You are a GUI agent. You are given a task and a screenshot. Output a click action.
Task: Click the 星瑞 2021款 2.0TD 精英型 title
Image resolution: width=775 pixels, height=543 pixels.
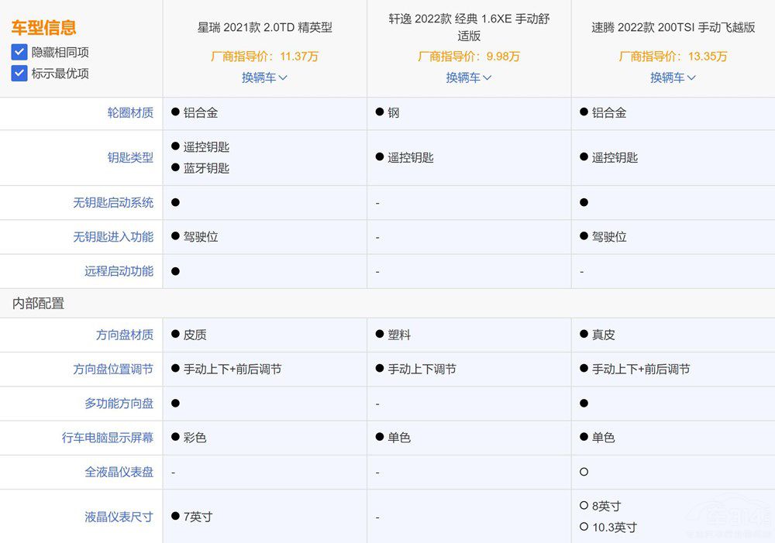[264, 27]
